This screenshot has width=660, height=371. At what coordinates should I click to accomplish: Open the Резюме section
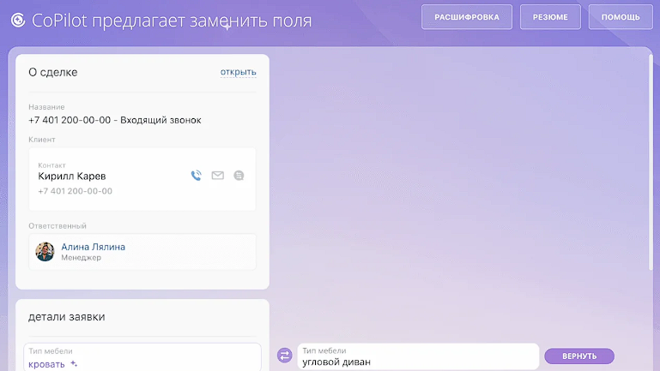[550, 17]
